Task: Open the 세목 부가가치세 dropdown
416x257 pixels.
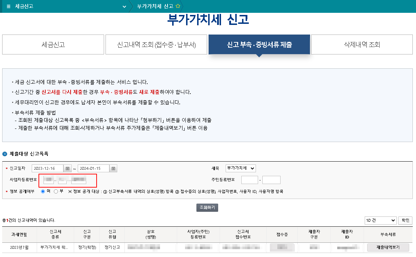Action: (x=241, y=168)
